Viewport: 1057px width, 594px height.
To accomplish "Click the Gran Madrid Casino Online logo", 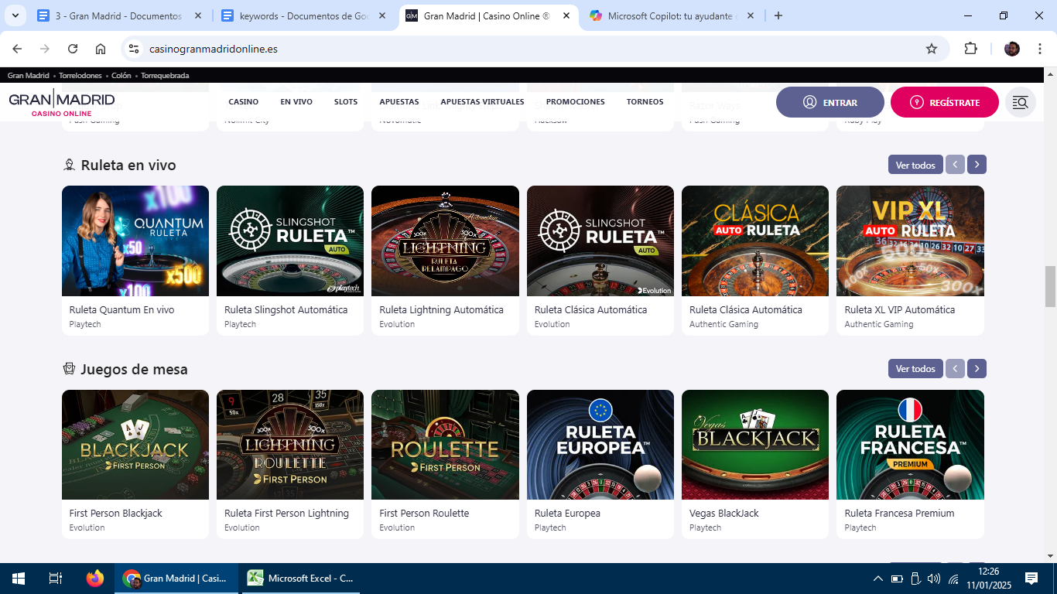I will pyautogui.click(x=62, y=102).
